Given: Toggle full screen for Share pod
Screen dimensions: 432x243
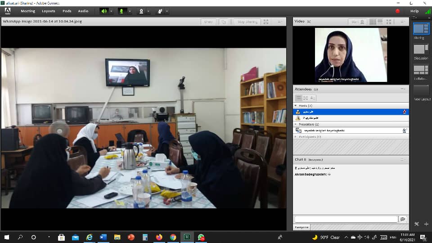Looking at the screenshot, I should [266, 22].
